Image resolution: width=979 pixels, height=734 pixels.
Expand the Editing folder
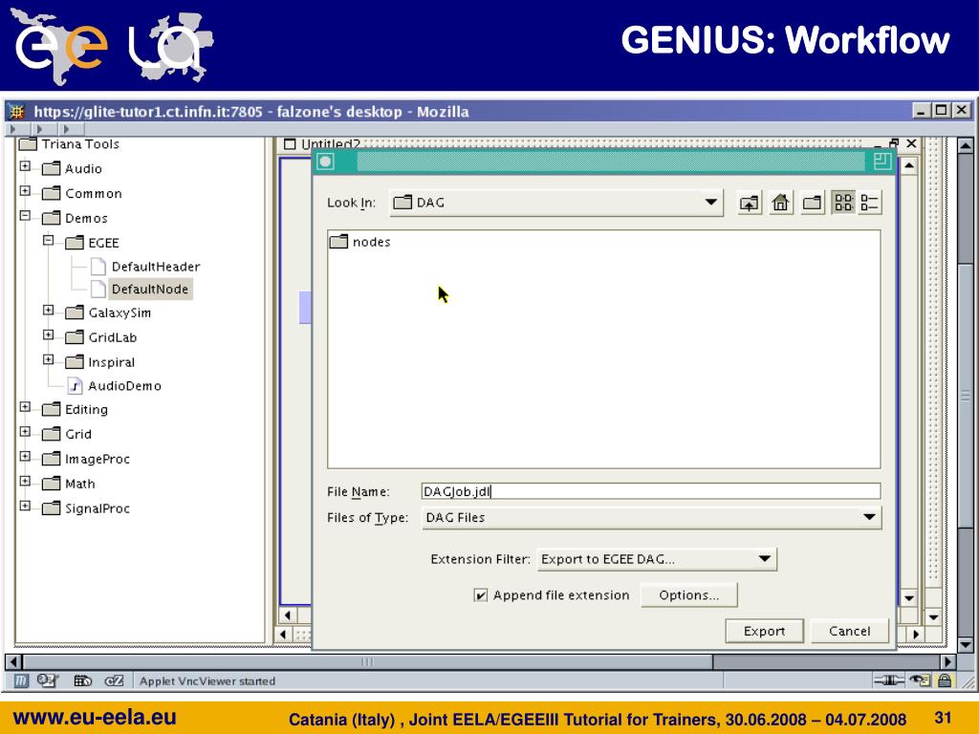(25, 407)
